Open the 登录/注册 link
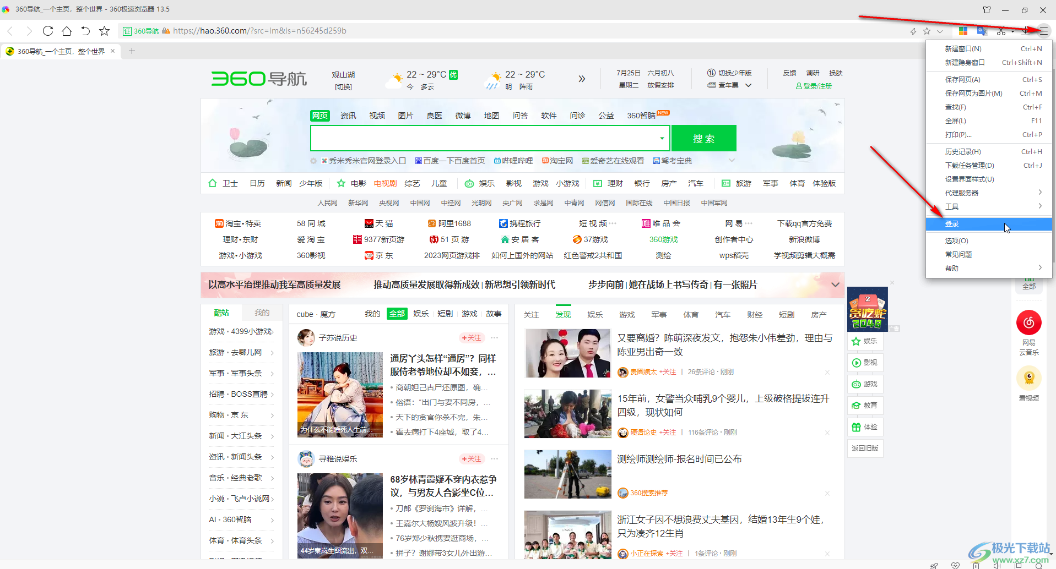 coord(814,86)
